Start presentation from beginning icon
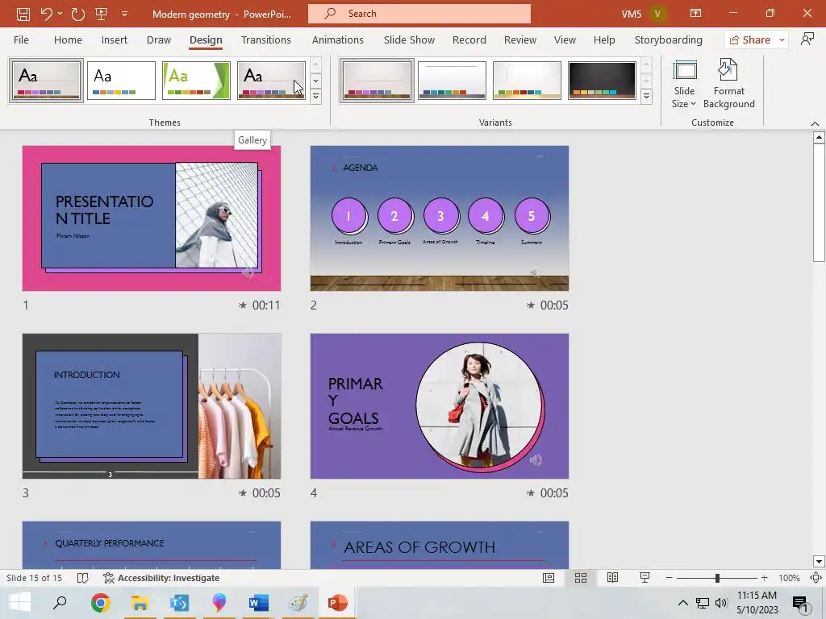Viewport: 826px width, 619px height. [101, 14]
